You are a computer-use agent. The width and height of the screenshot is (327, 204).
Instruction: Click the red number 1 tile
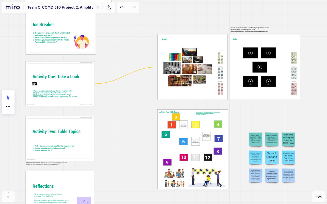(x=171, y=125)
